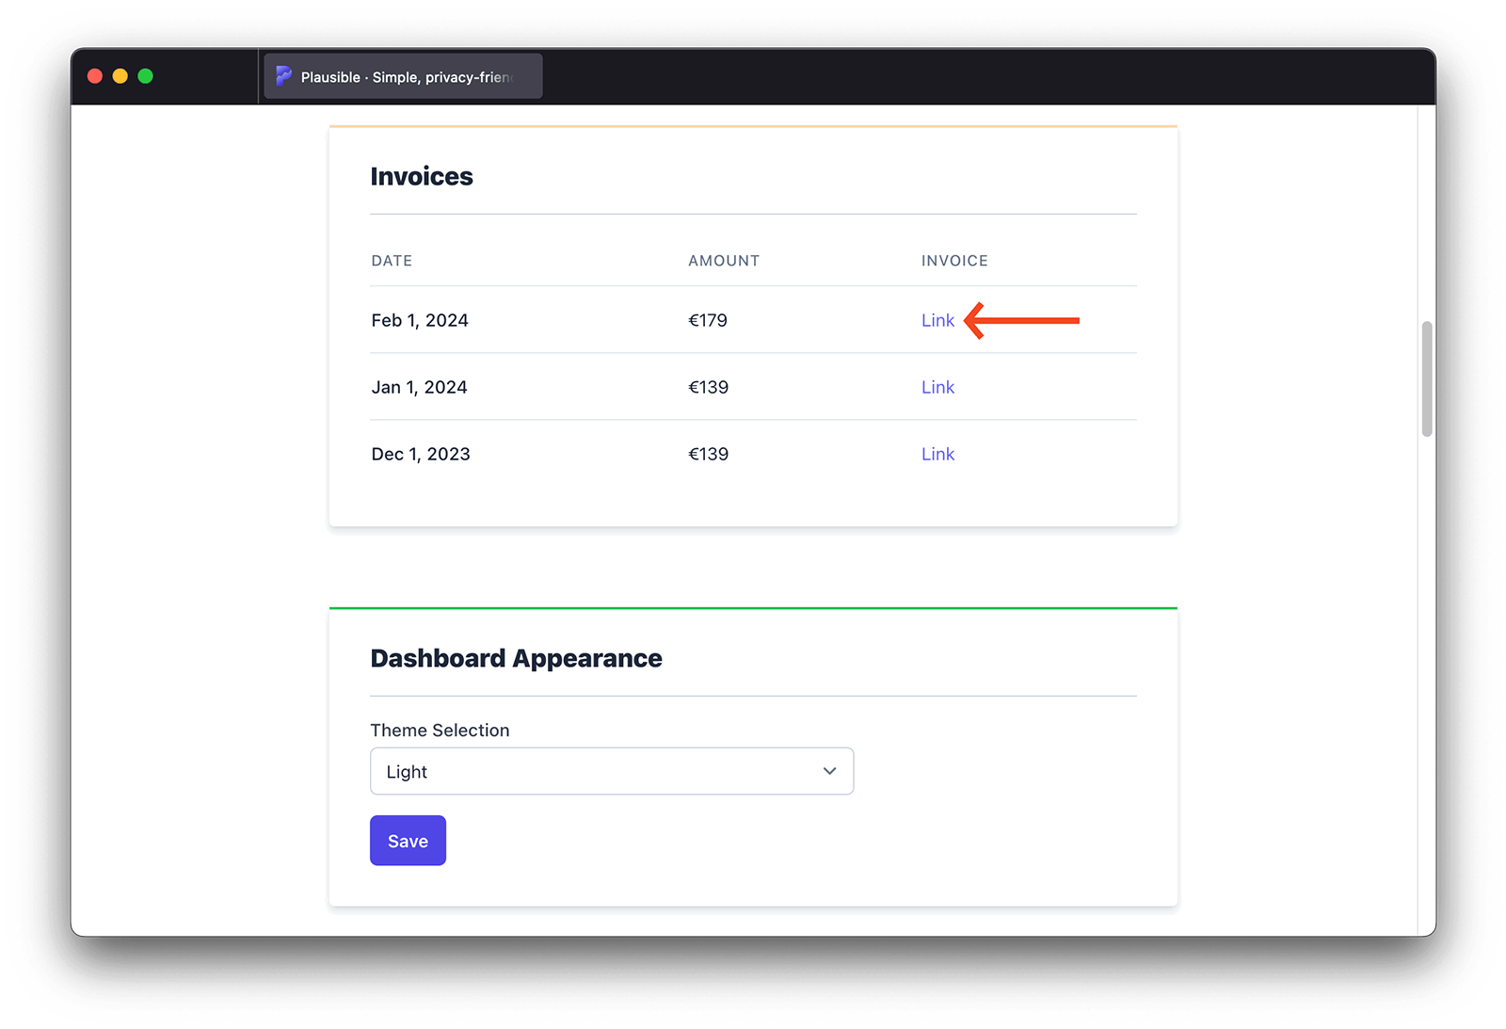1506x1029 pixels.
Task: Open the Jan 1, 2024 invoice Link
Action: coord(937,387)
